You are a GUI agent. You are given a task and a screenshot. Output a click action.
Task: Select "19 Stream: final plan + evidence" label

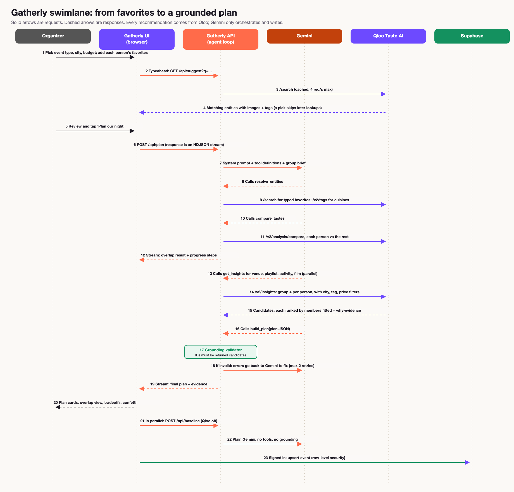[x=179, y=384]
